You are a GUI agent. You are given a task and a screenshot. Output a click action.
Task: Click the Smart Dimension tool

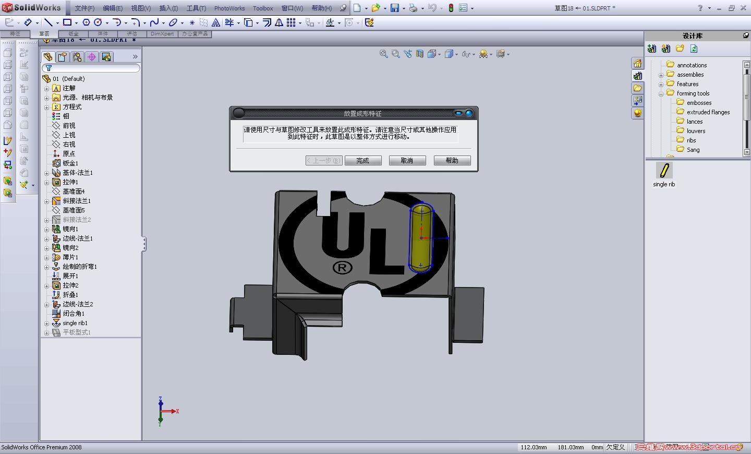28,22
